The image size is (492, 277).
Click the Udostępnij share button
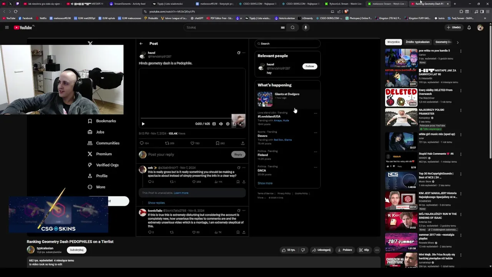click(321, 250)
